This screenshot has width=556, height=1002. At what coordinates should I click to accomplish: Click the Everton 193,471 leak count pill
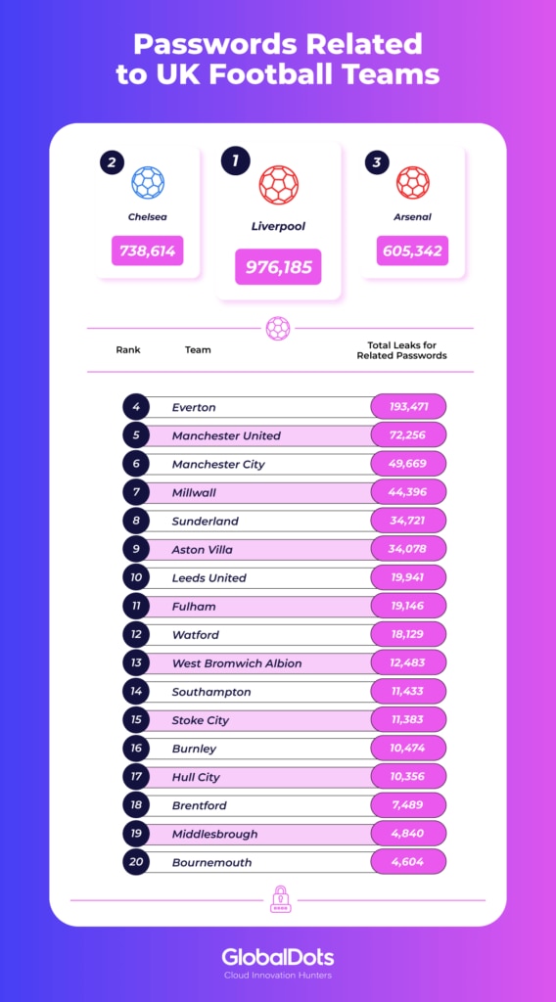408,407
